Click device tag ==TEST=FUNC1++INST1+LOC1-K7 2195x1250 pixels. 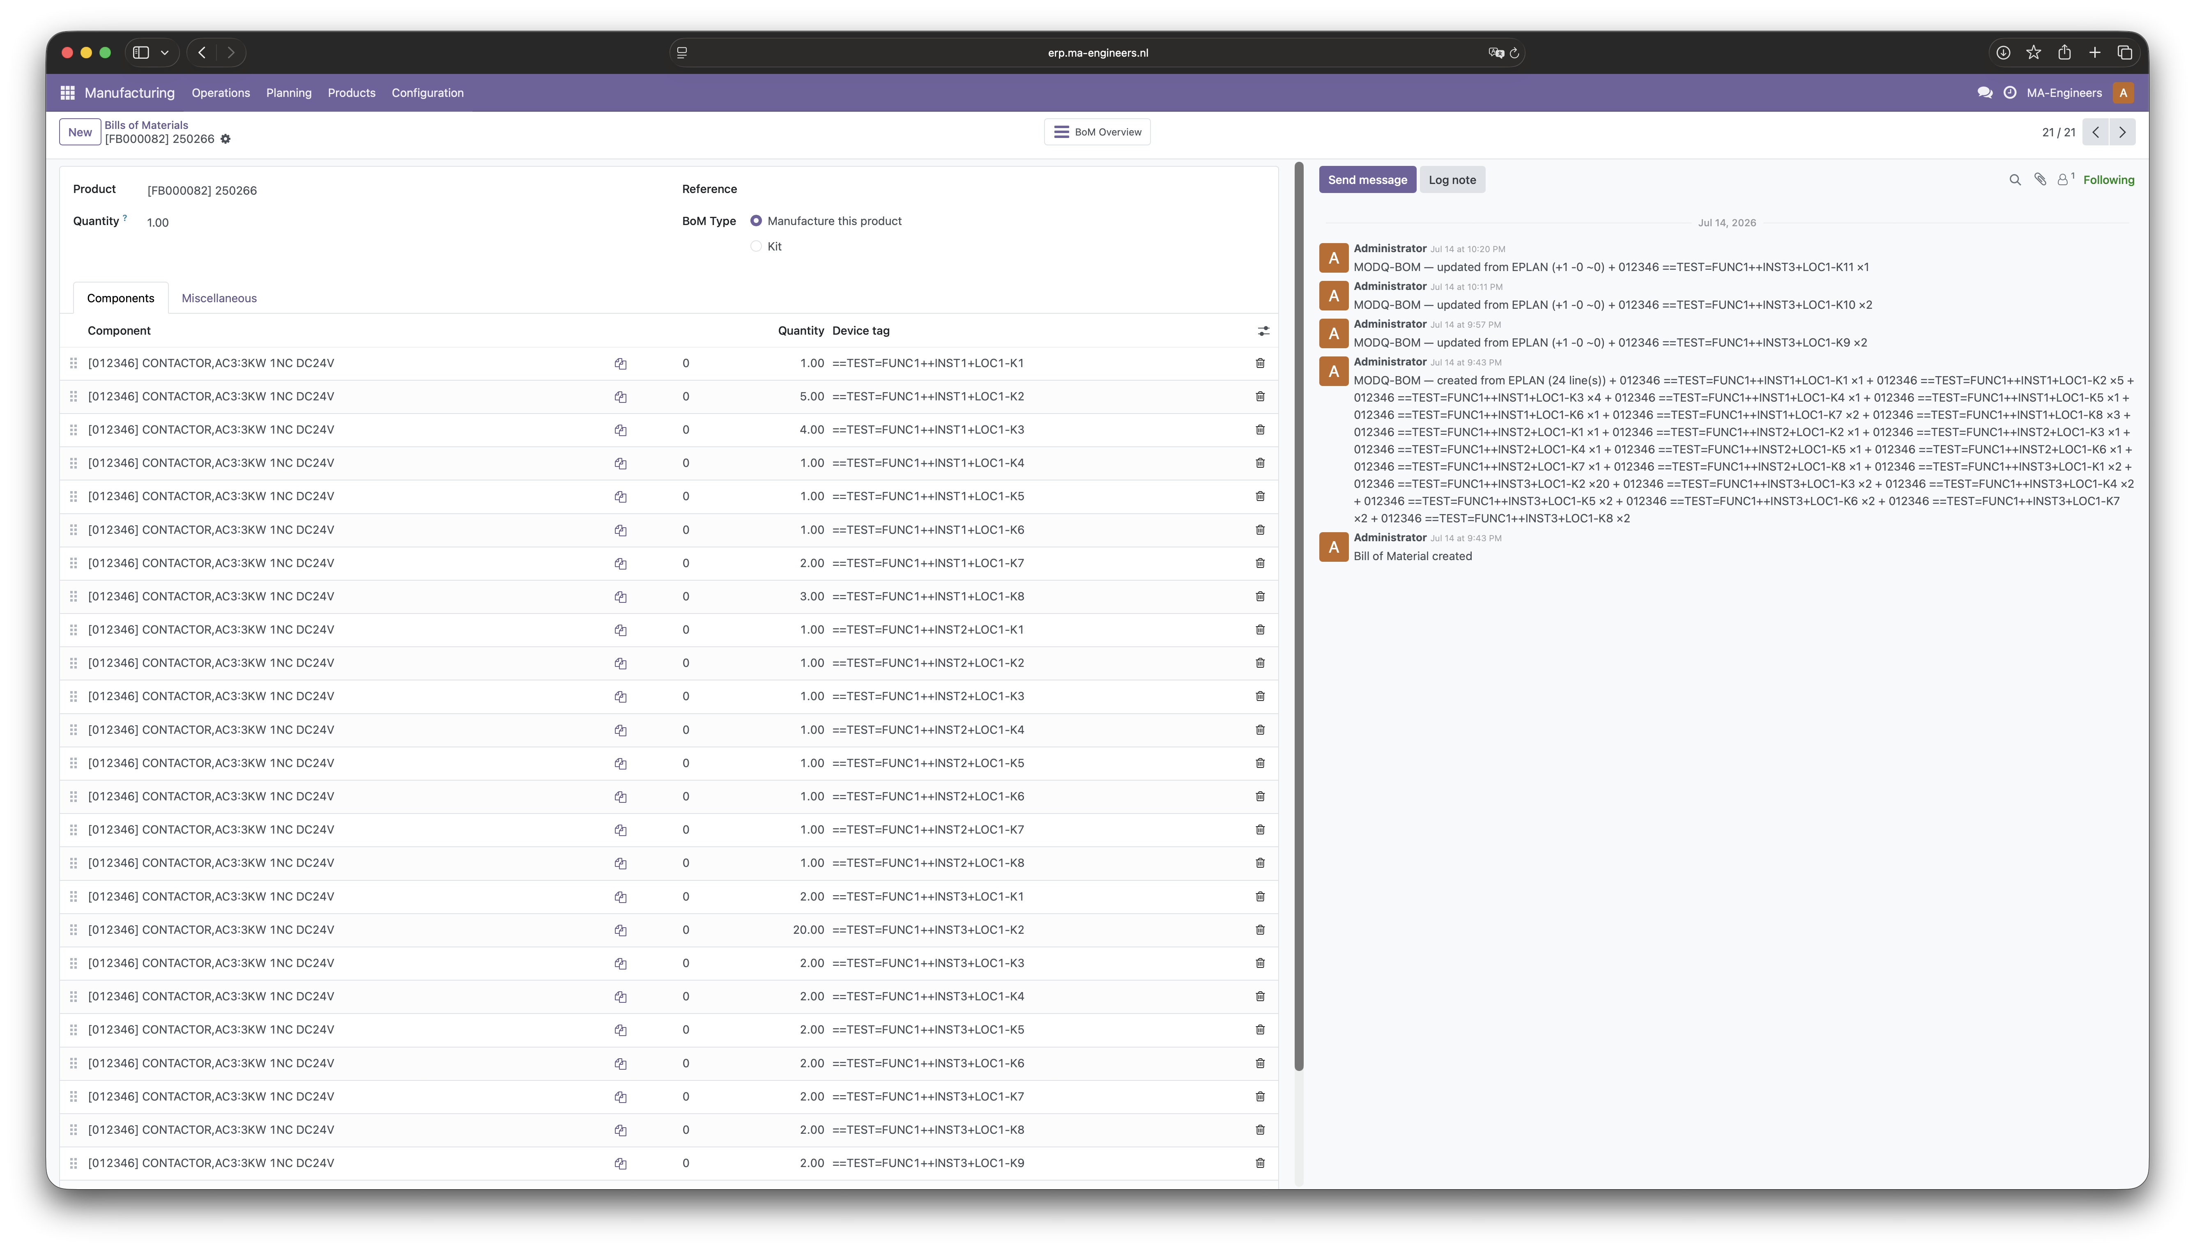tap(927, 563)
